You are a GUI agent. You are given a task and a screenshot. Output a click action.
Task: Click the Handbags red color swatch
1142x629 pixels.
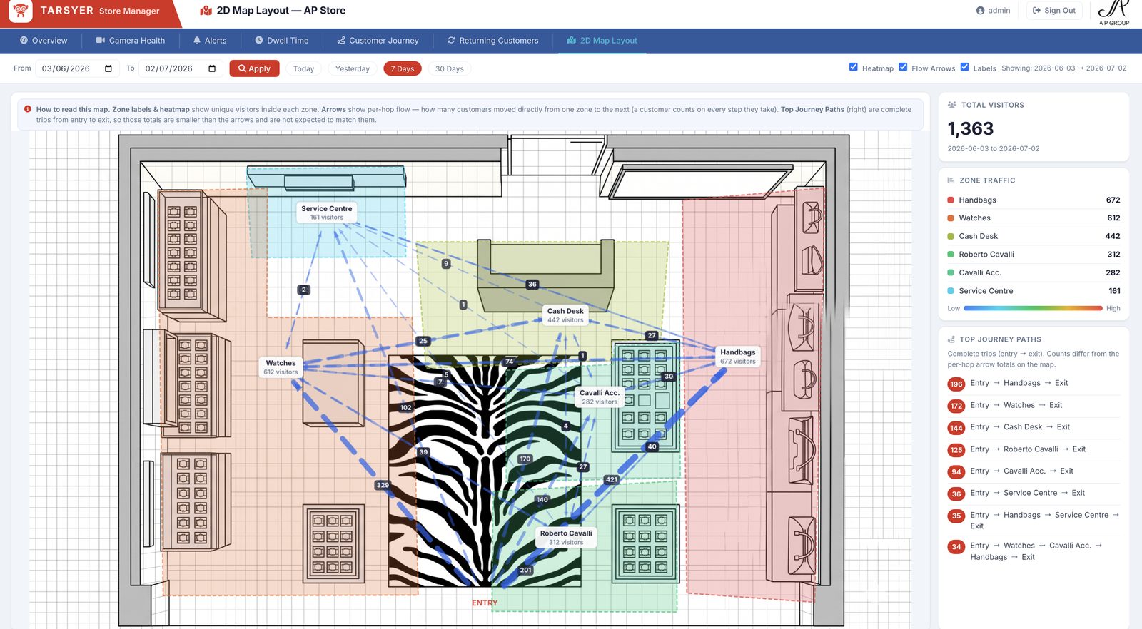[x=951, y=200]
